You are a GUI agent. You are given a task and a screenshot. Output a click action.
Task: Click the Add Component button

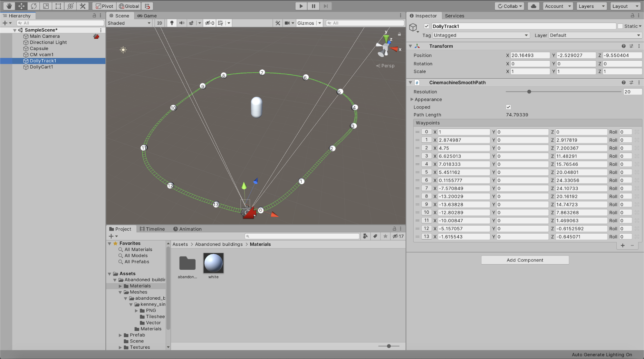tap(525, 260)
